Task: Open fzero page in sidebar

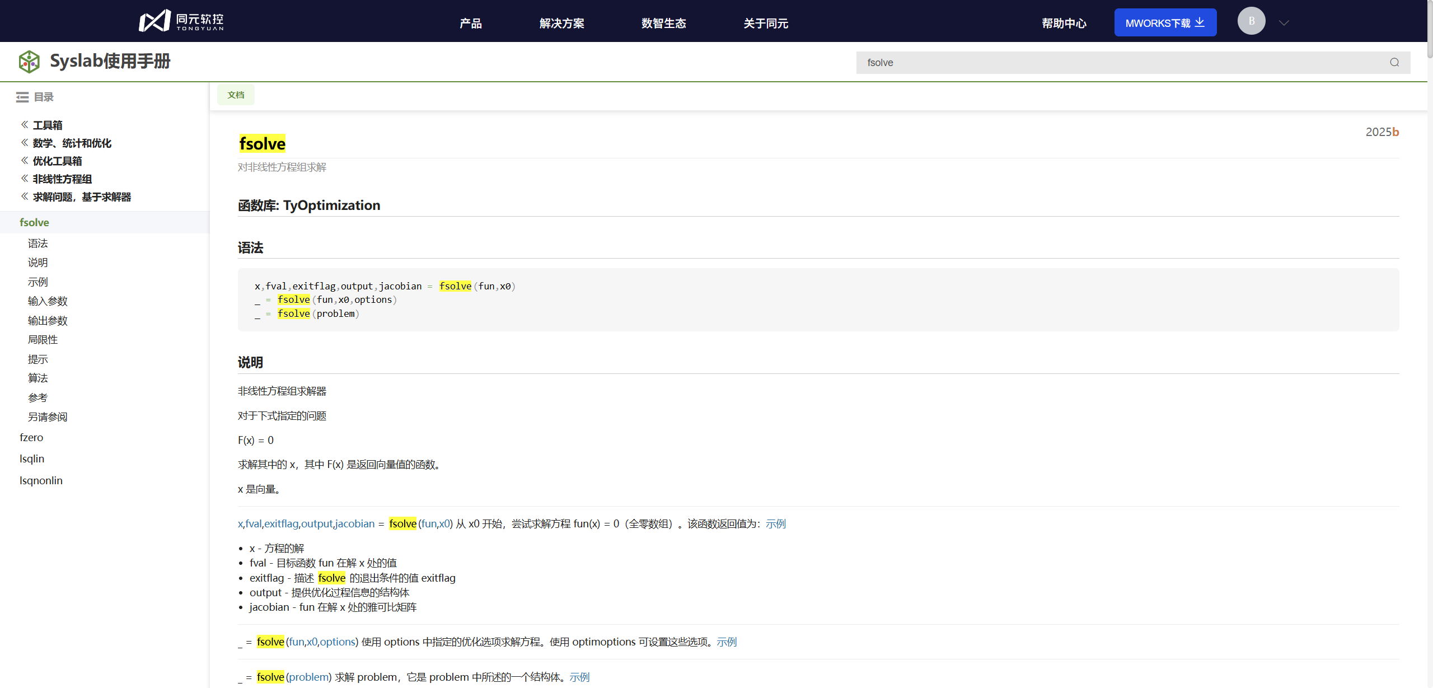Action: tap(31, 437)
